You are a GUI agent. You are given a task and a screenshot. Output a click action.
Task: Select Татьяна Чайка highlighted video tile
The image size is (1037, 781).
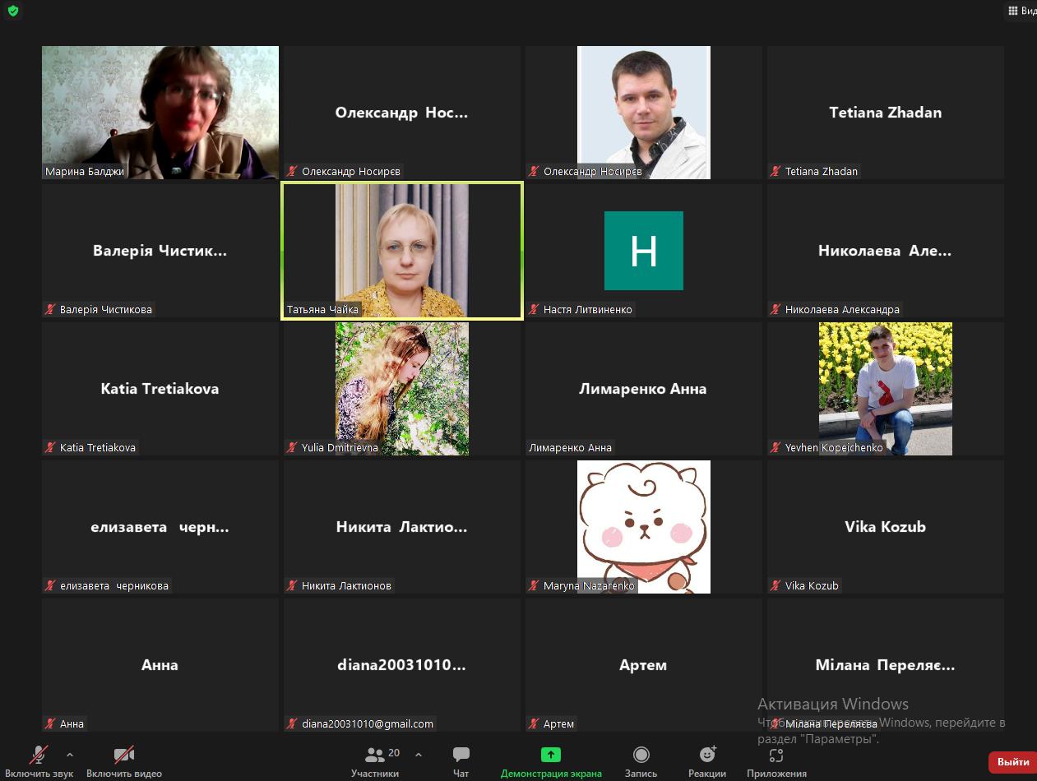coord(402,251)
